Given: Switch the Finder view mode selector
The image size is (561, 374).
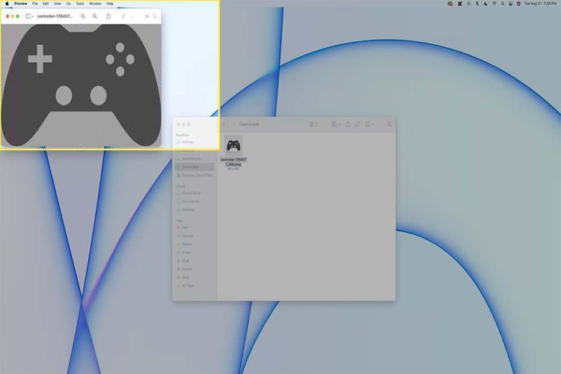Looking at the screenshot, I should point(314,124).
